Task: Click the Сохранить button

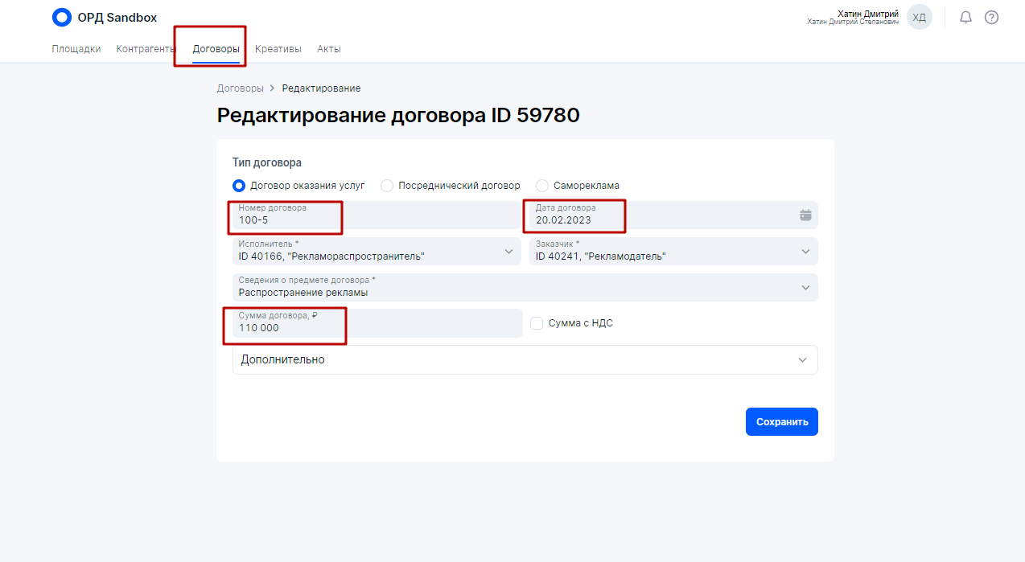Action: click(x=781, y=422)
